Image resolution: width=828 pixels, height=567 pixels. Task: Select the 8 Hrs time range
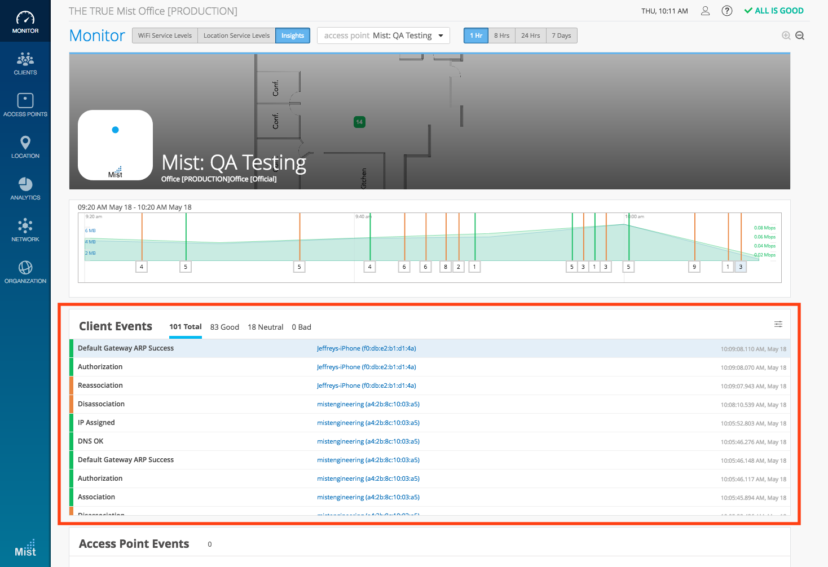point(501,36)
